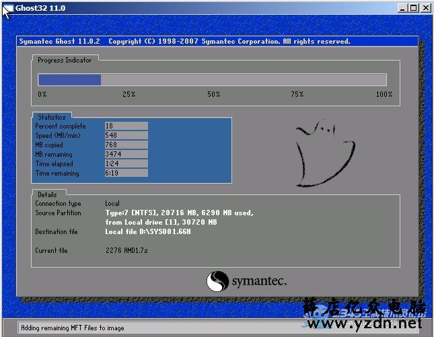The image size is (434, 337).
Task: Click the 'Destination file' label
Action: click(x=57, y=231)
